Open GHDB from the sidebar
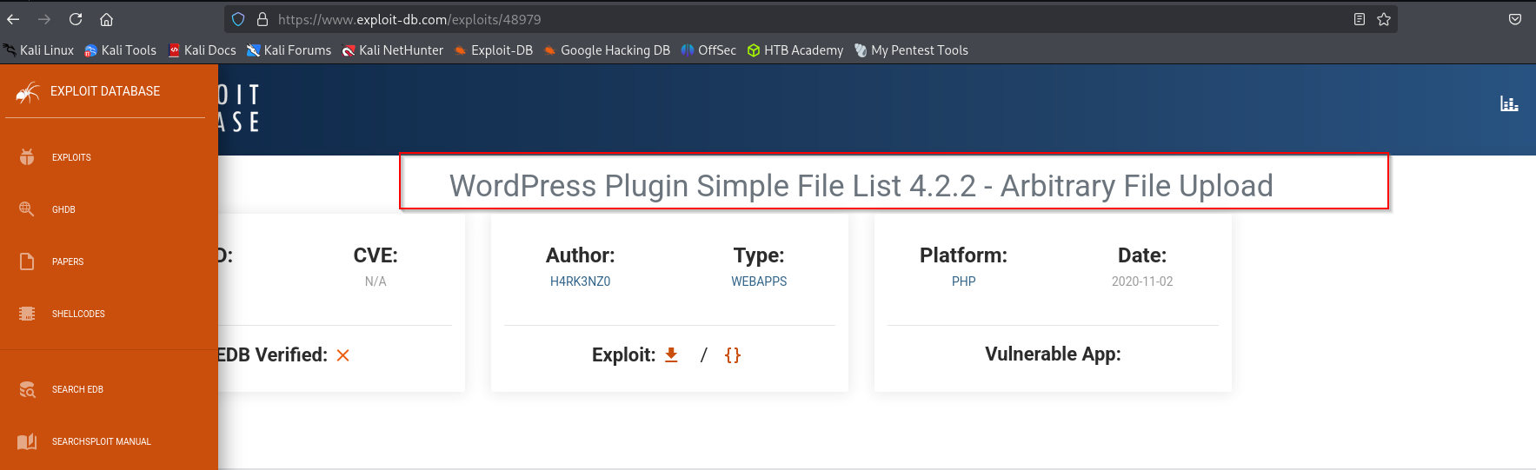The height and width of the screenshot is (470, 1536). tap(63, 209)
